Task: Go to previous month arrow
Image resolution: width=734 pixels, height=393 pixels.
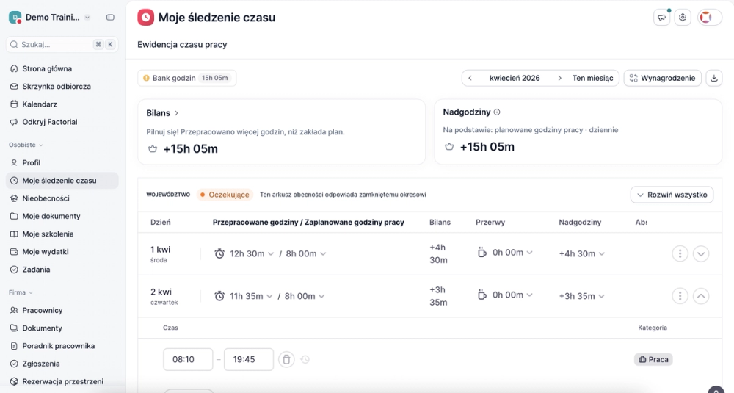Action: [x=470, y=78]
